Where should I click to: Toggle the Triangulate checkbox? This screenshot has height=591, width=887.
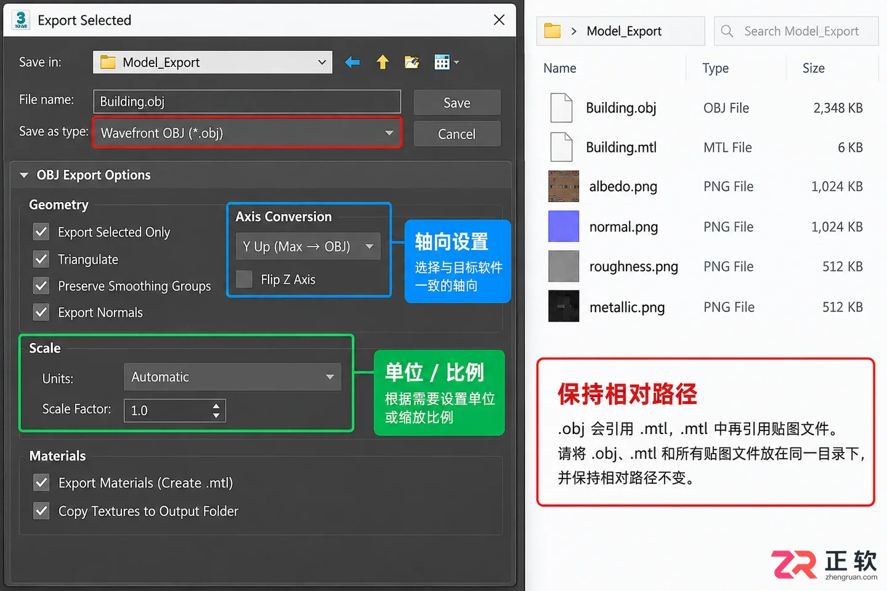coord(41,259)
